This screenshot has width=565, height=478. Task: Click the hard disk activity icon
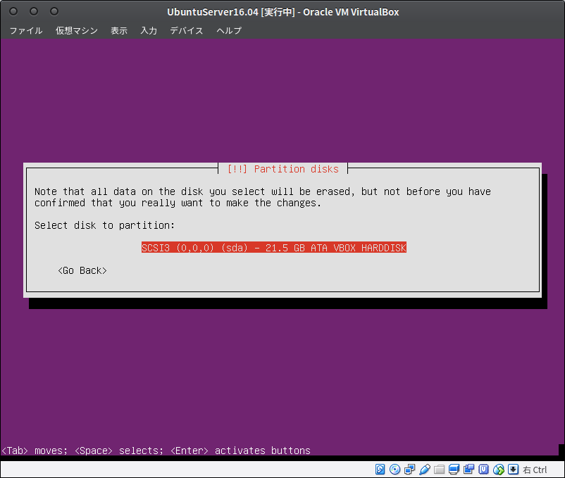pyautogui.click(x=380, y=470)
